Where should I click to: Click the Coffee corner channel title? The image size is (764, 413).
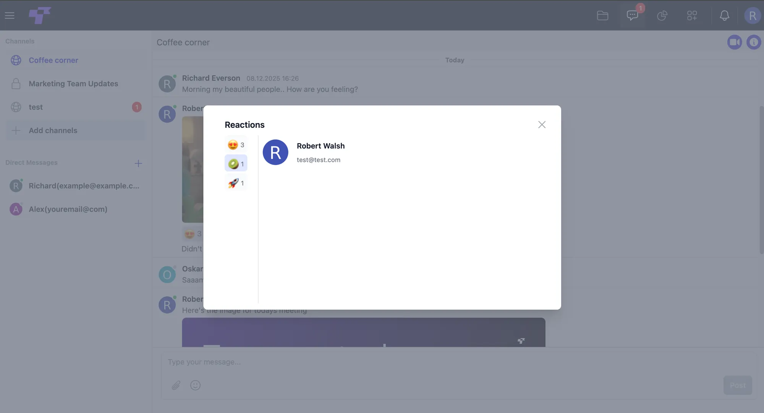[x=183, y=42]
